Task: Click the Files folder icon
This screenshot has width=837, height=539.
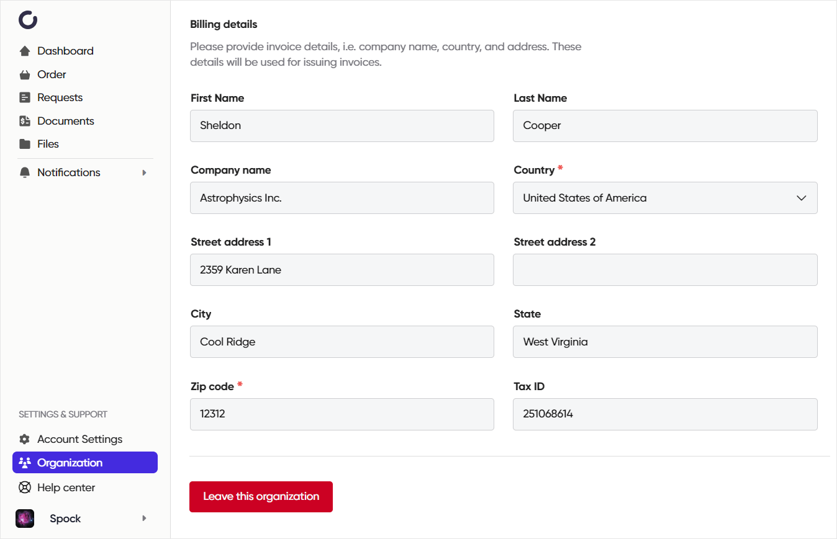Action: tap(25, 144)
